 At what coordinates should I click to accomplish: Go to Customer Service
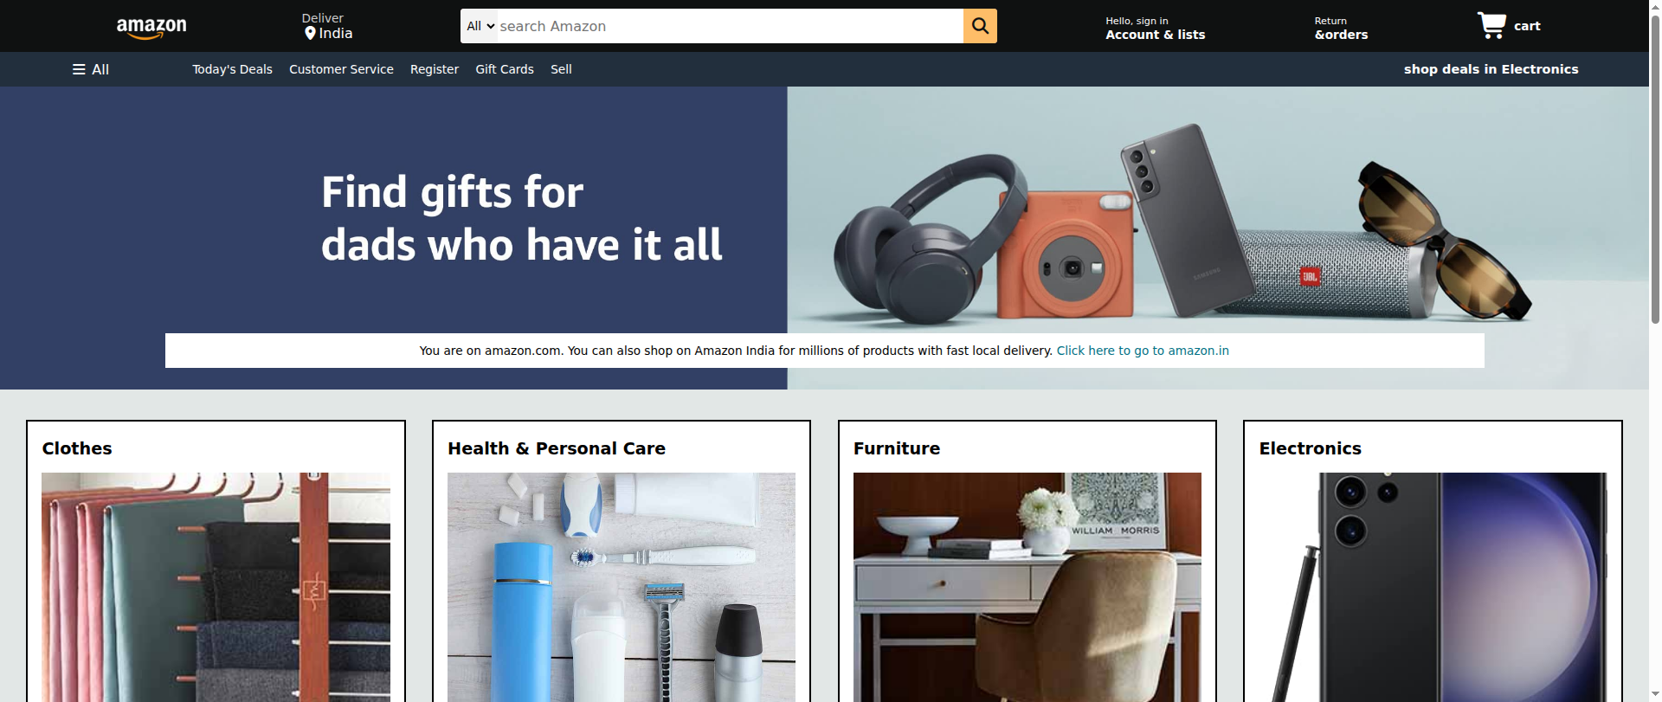[x=341, y=69]
